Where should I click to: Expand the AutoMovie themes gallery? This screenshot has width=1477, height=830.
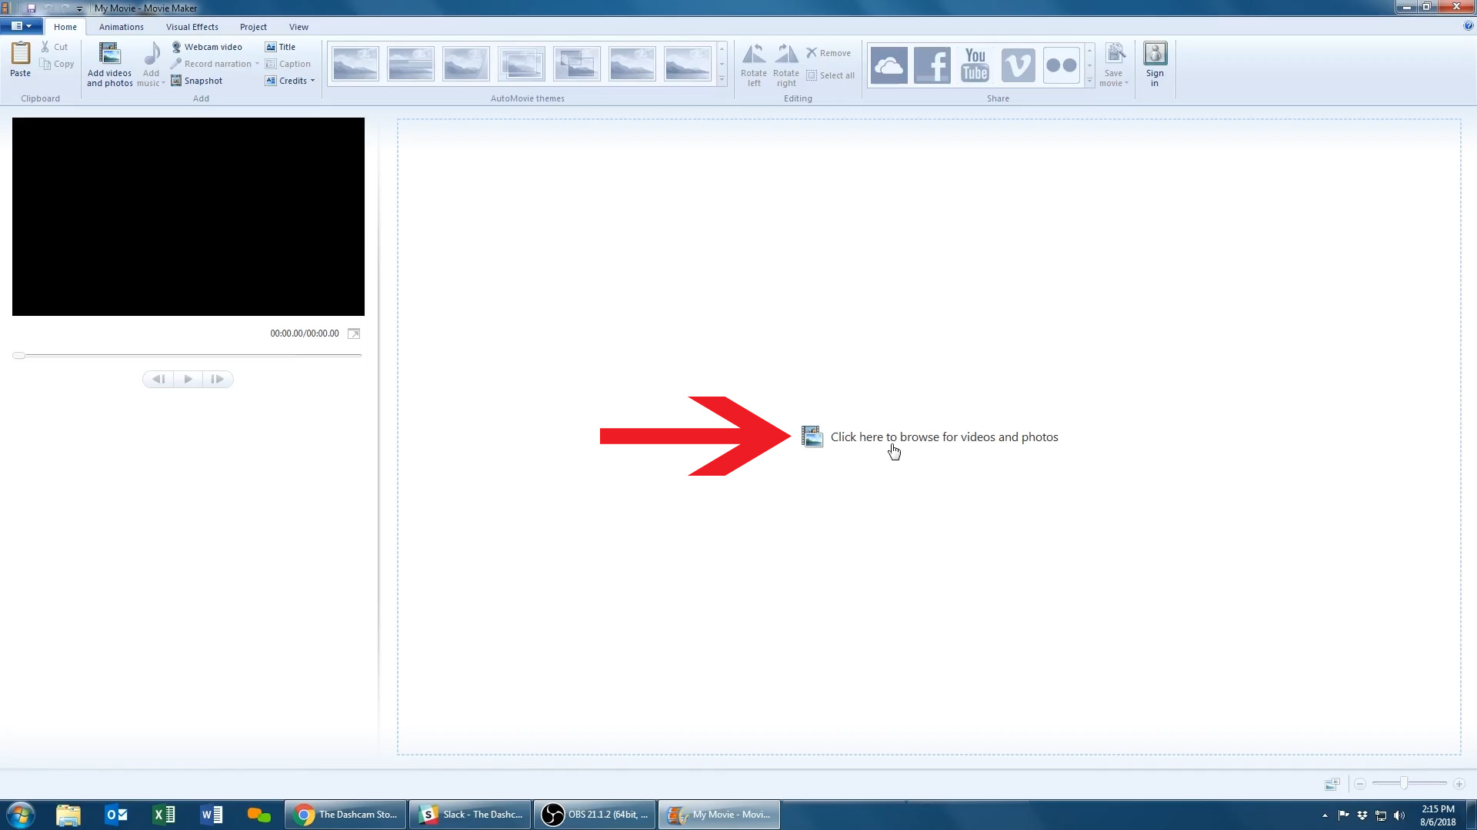[722, 79]
